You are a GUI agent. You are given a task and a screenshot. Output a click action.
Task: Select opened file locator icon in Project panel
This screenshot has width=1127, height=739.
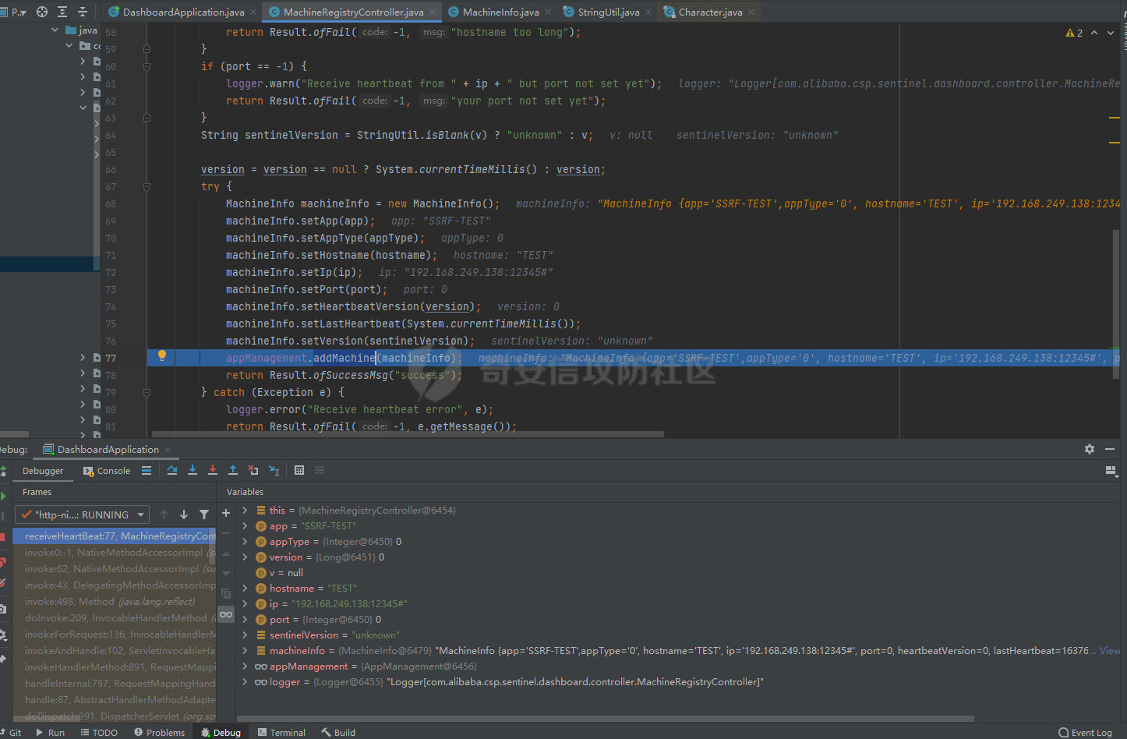(42, 12)
